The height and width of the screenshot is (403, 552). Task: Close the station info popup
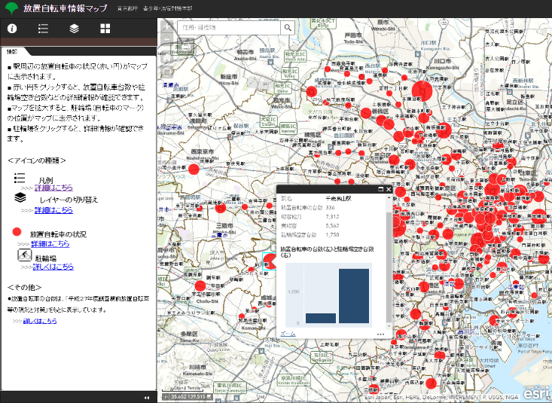(389, 189)
